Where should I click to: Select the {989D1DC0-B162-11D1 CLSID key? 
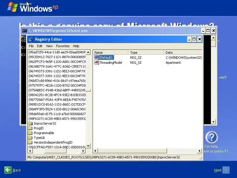(57, 104)
